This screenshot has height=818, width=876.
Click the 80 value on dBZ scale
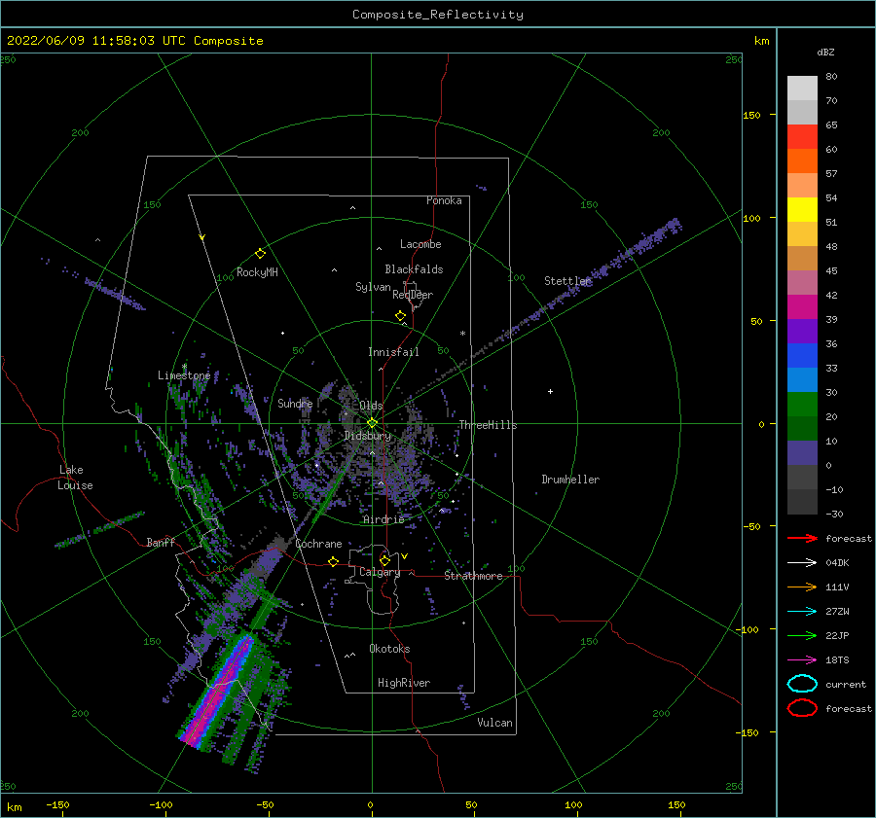point(831,77)
